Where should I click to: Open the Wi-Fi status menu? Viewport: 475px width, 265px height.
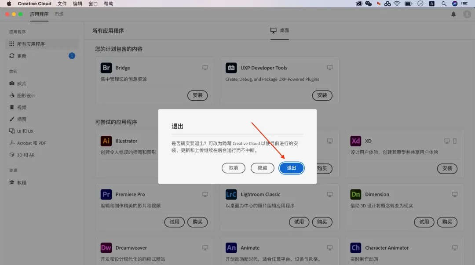397,4
